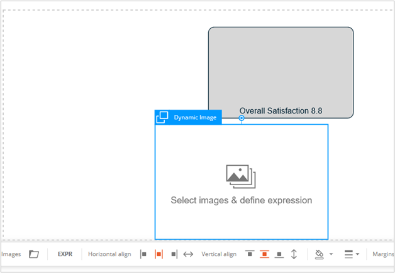Open the EXPR expression editor
Screen dimensions: 395x273
coord(65,254)
